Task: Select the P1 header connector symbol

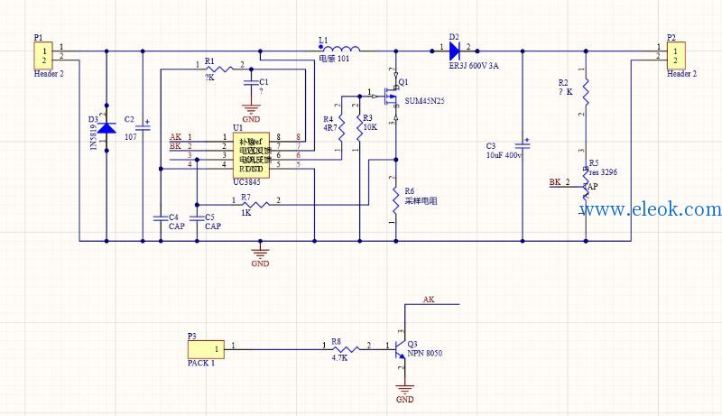Action: pos(43,56)
